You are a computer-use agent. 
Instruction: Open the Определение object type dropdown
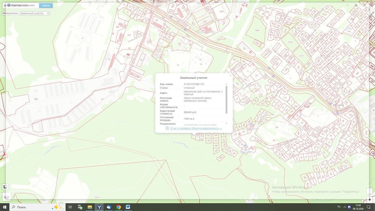point(34,13)
